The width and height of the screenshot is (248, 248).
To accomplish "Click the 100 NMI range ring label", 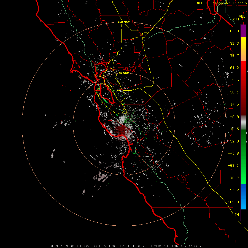I will (x=124, y=22).
